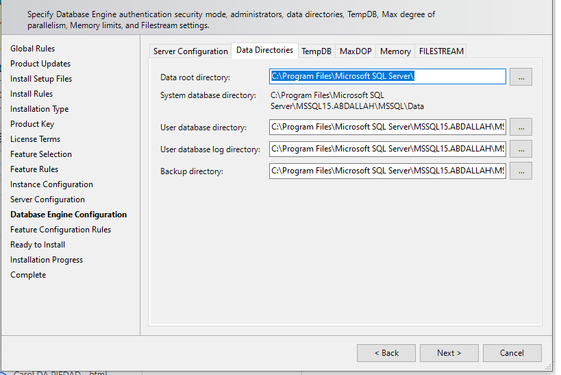Open the FILESTREAM tab
This screenshot has width=561, height=375.
(441, 51)
